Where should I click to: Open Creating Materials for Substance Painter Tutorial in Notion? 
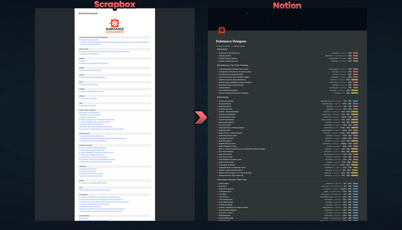tap(233, 69)
